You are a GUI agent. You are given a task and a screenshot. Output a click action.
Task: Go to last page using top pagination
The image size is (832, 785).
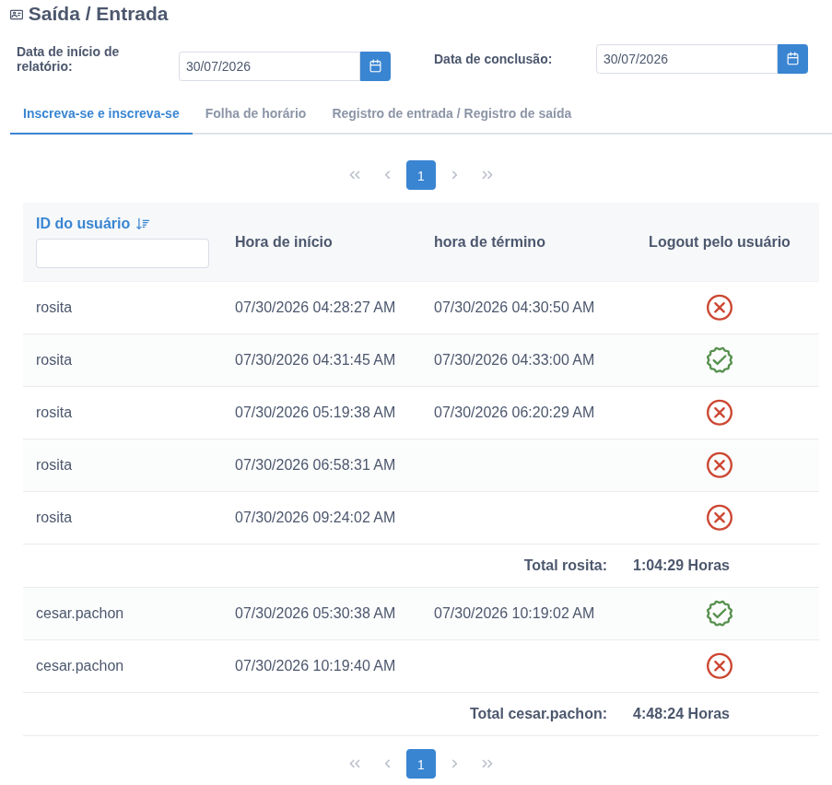click(x=487, y=175)
